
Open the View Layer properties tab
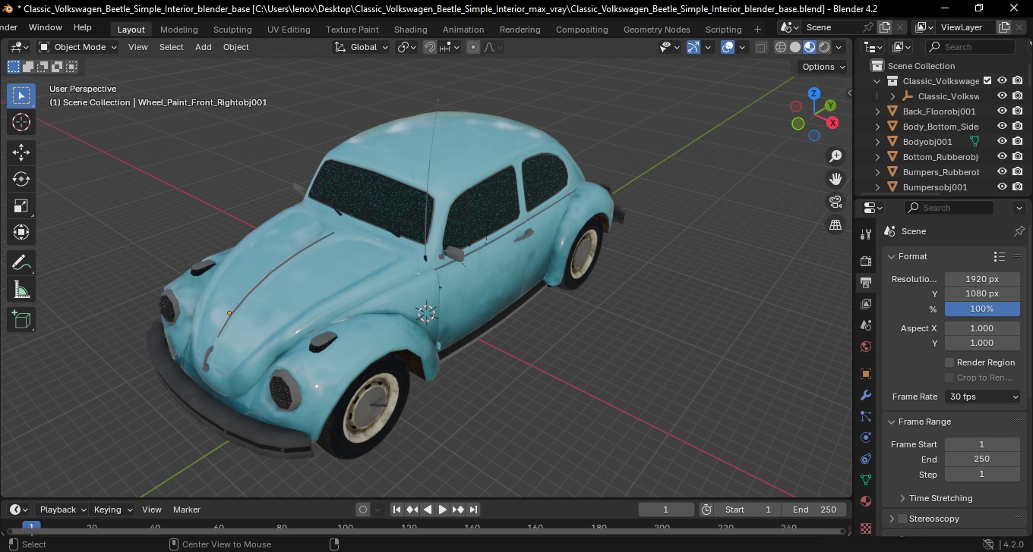(865, 304)
